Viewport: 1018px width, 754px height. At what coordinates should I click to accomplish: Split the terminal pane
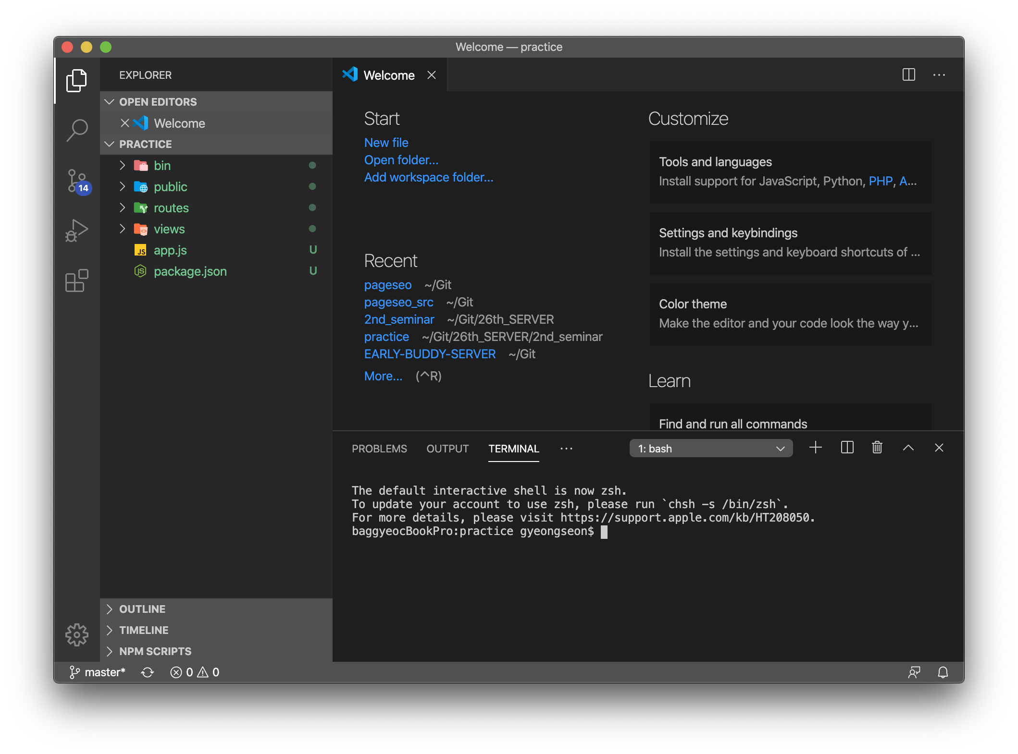[847, 448]
